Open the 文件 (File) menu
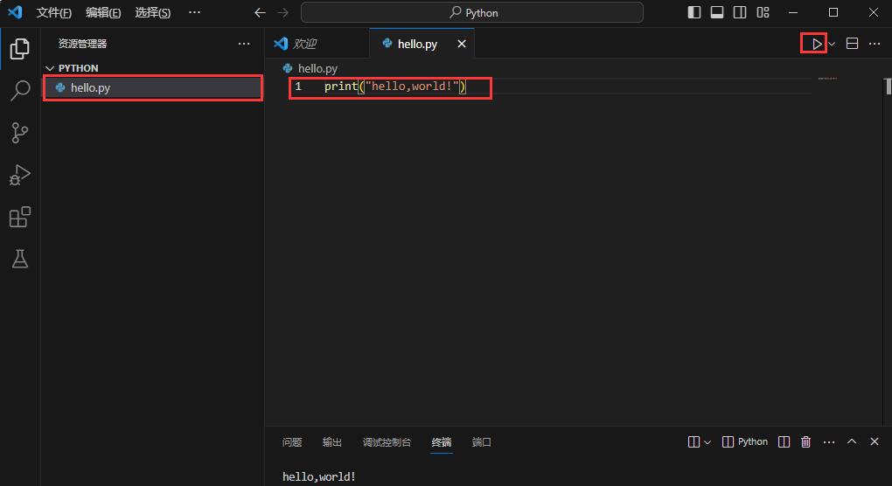 pyautogui.click(x=53, y=13)
